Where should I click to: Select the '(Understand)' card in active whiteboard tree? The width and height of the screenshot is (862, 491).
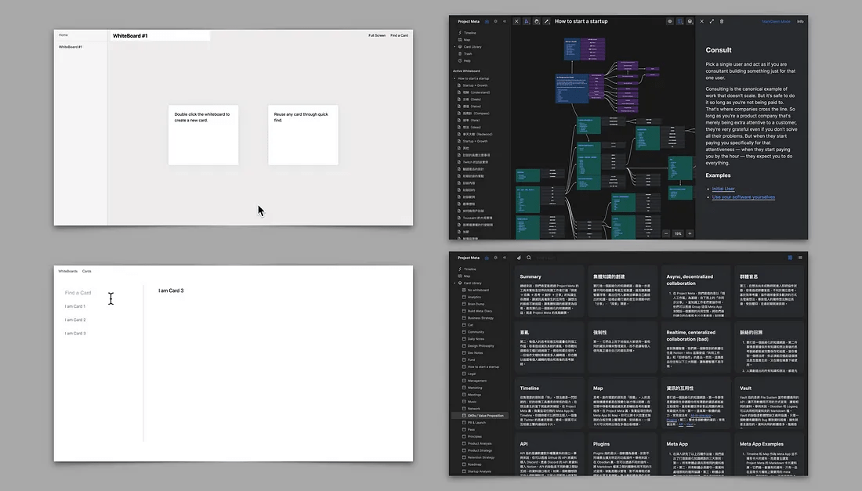tap(476, 92)
